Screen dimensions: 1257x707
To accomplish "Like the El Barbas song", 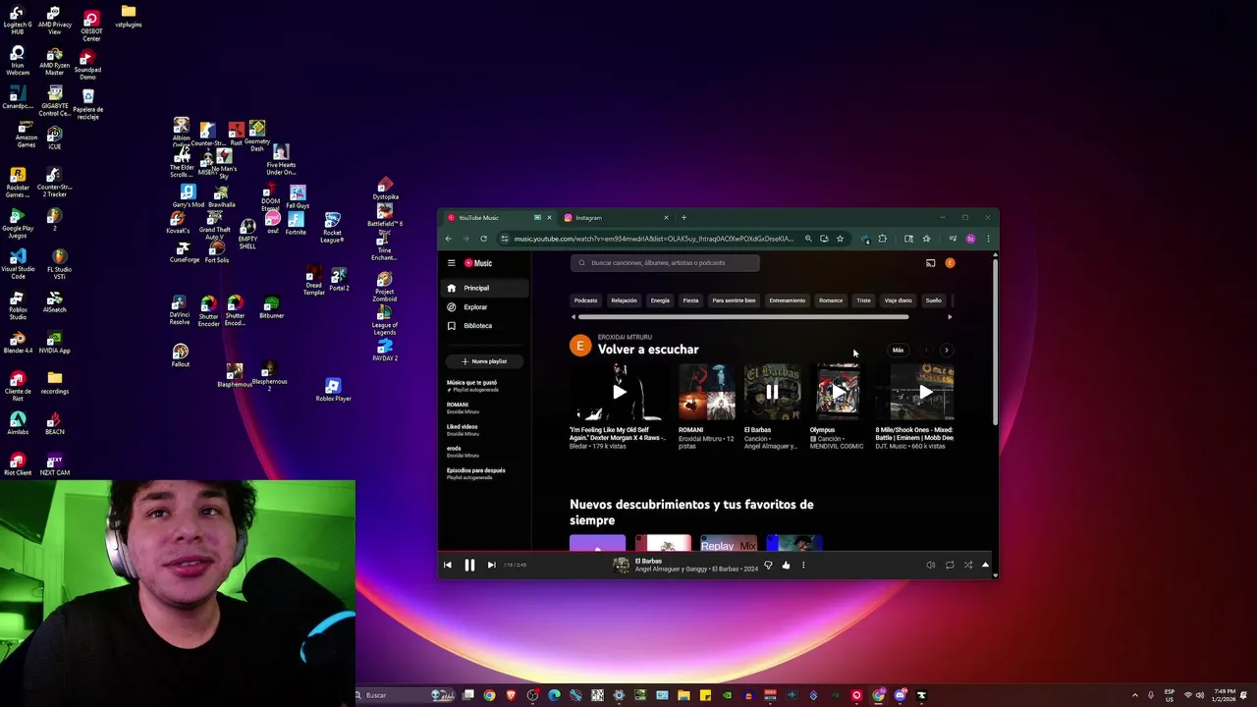I will coord(786,565).
